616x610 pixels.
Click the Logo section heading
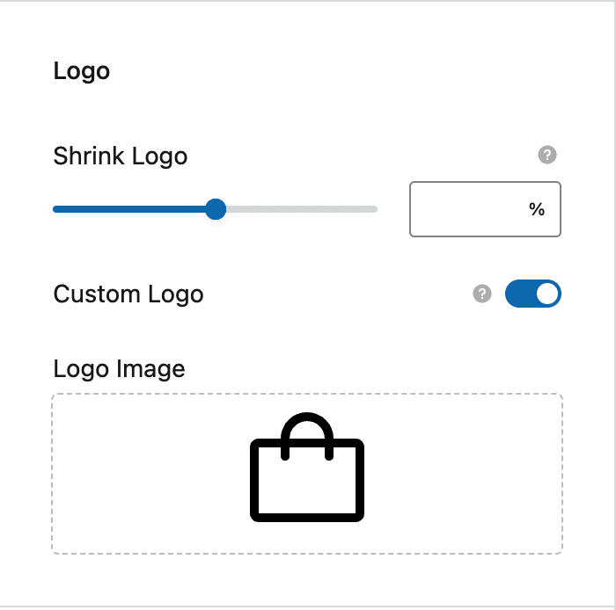[x=81, y=71]
